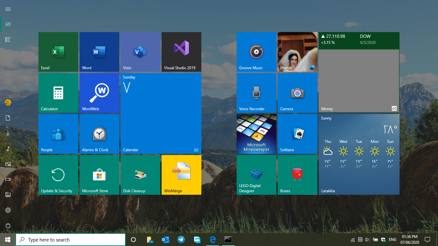Open the Excel tile
The image size is (438, 246).
(58, 52)
